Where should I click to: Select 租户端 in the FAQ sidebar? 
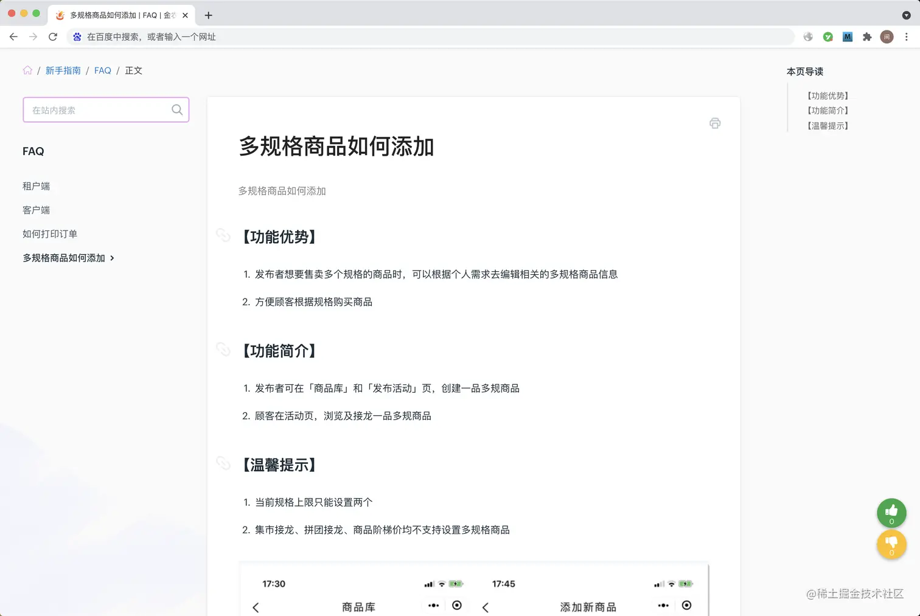37,186
